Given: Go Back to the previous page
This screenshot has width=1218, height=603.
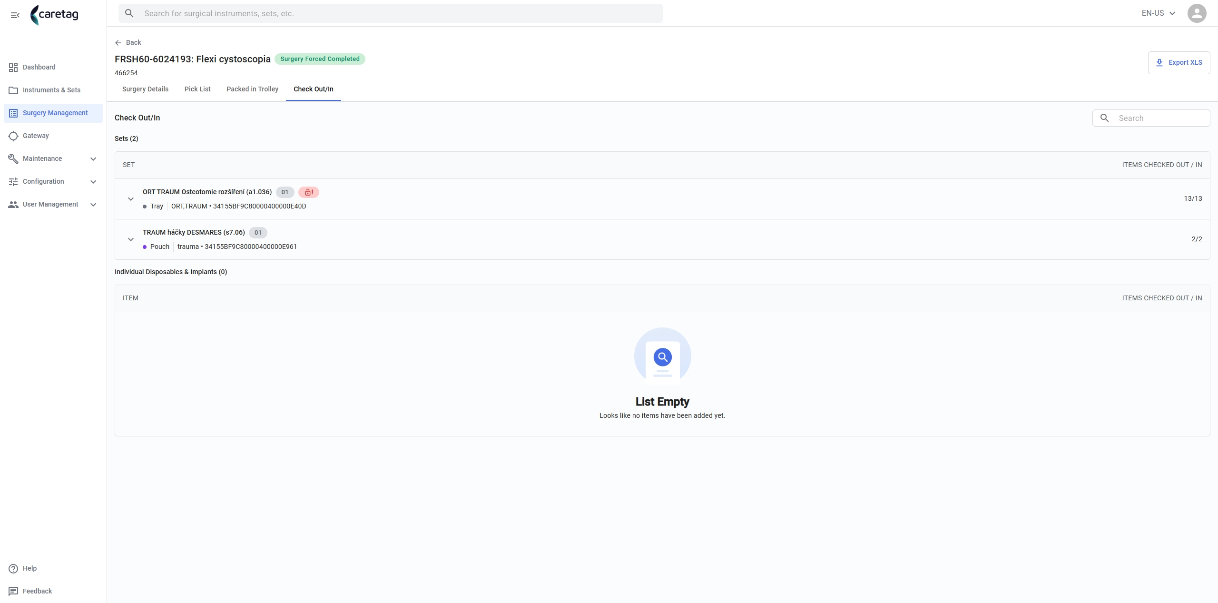Looking at the screenshot, I should click(128, 42).
